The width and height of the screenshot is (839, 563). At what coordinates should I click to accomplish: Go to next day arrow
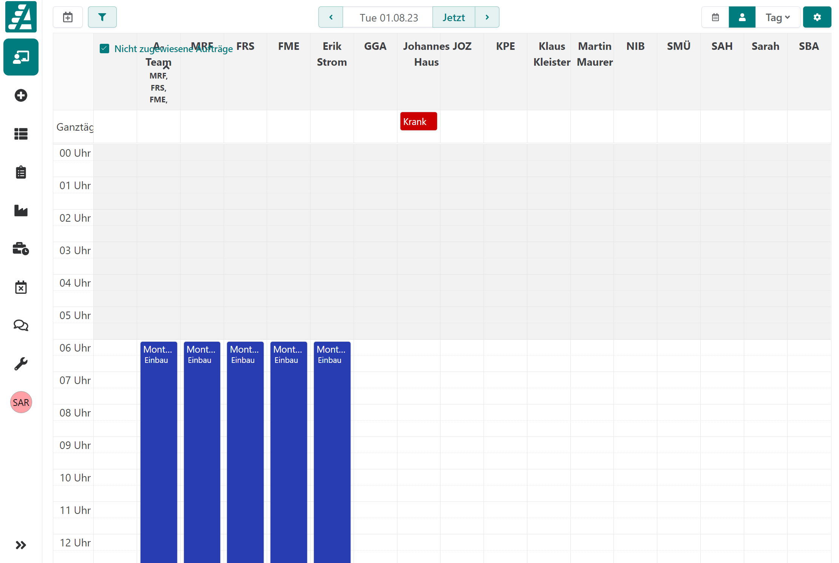click(487, 17)
